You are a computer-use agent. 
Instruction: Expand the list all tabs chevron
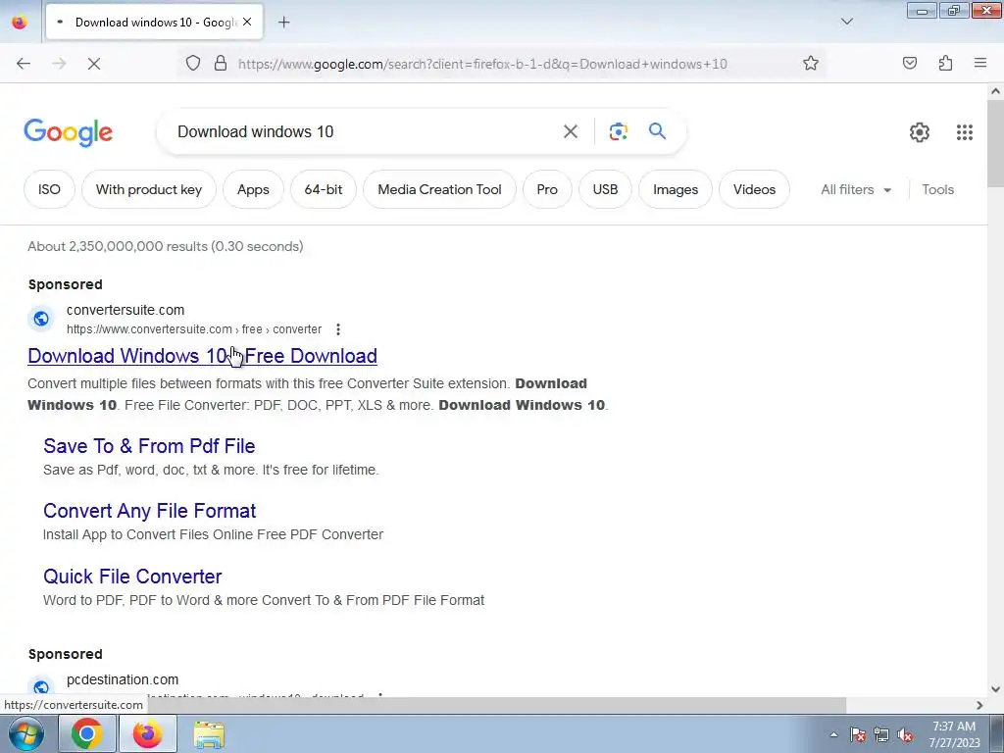846,22
